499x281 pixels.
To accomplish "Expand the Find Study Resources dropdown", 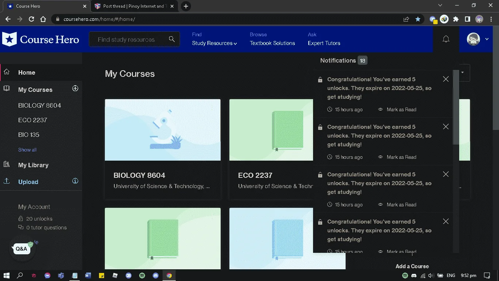I will click(214, 43).
